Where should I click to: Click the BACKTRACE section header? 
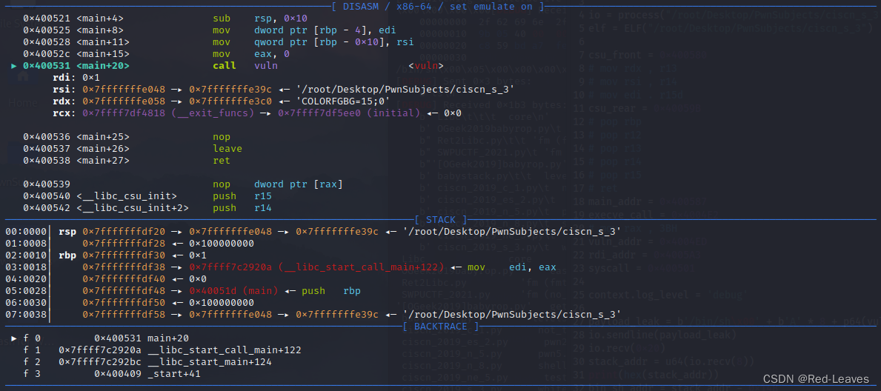coord(440,326)
